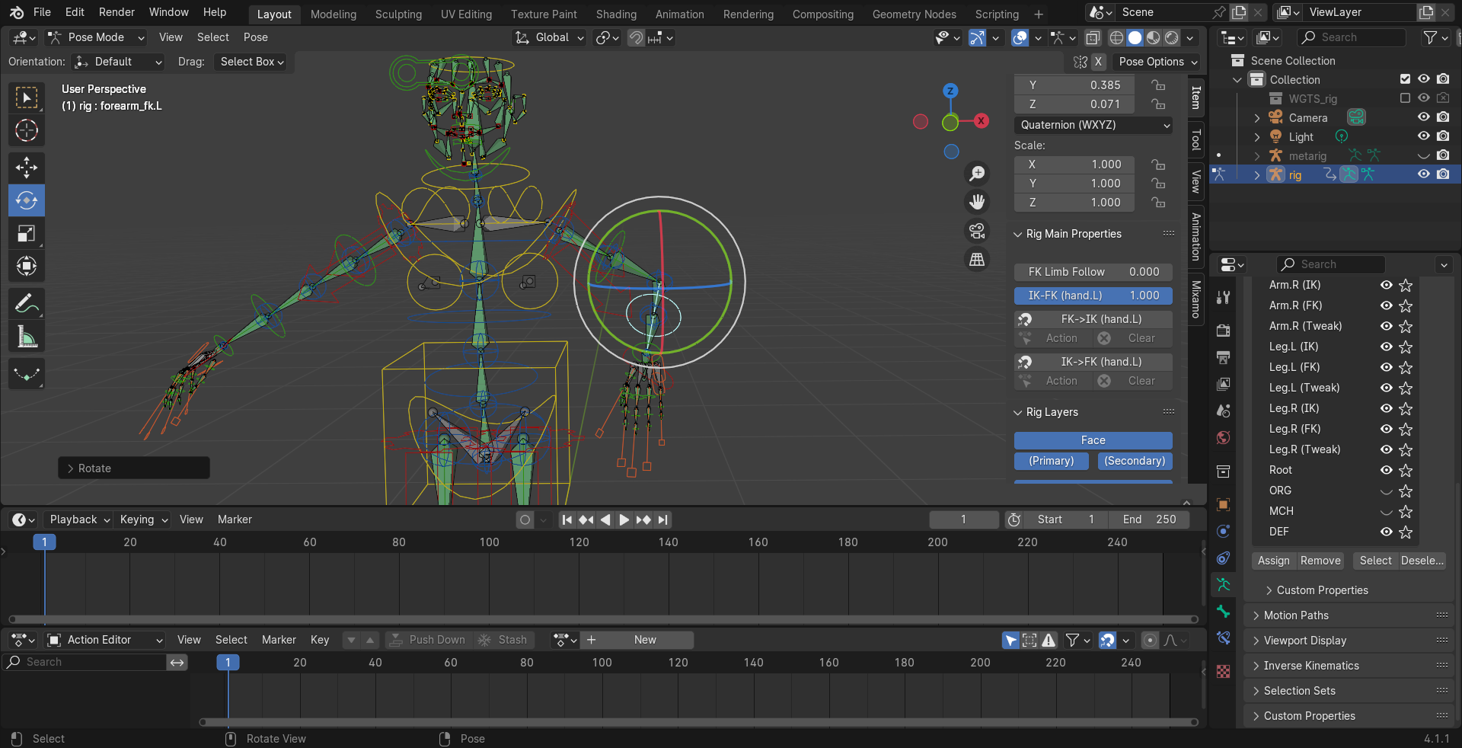Open the Pose Mode dropdown
Screen dimensions: 1462x748
tap(95, 37)
